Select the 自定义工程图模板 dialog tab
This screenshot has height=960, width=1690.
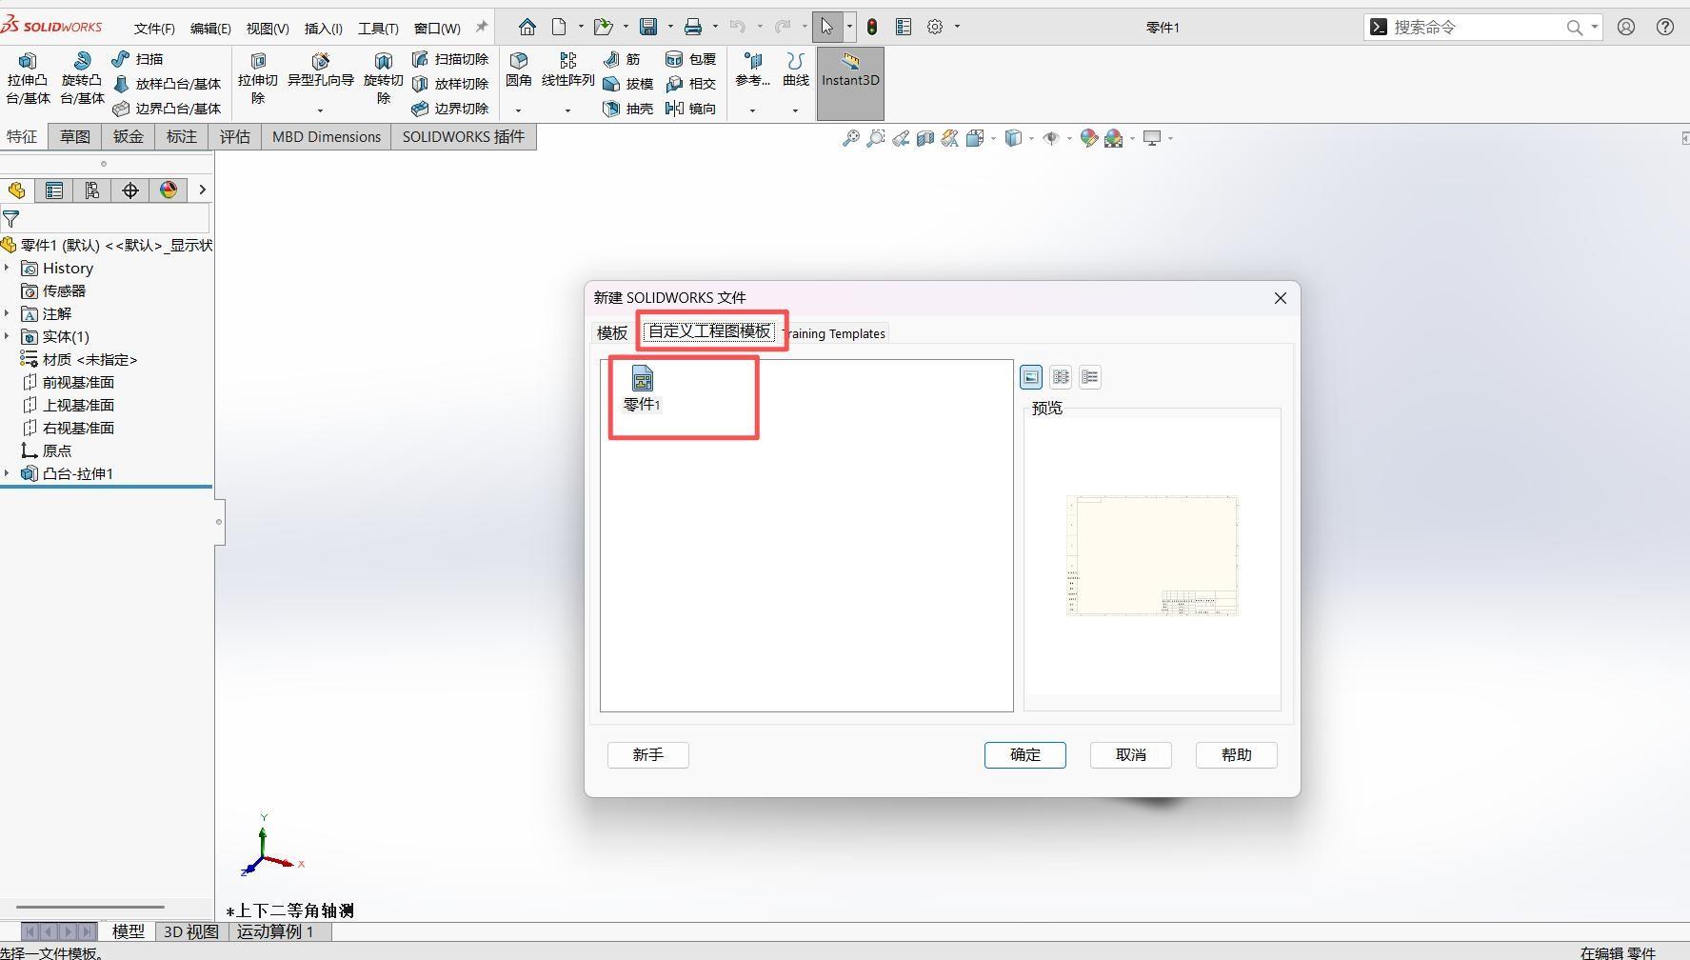point(709,331)
